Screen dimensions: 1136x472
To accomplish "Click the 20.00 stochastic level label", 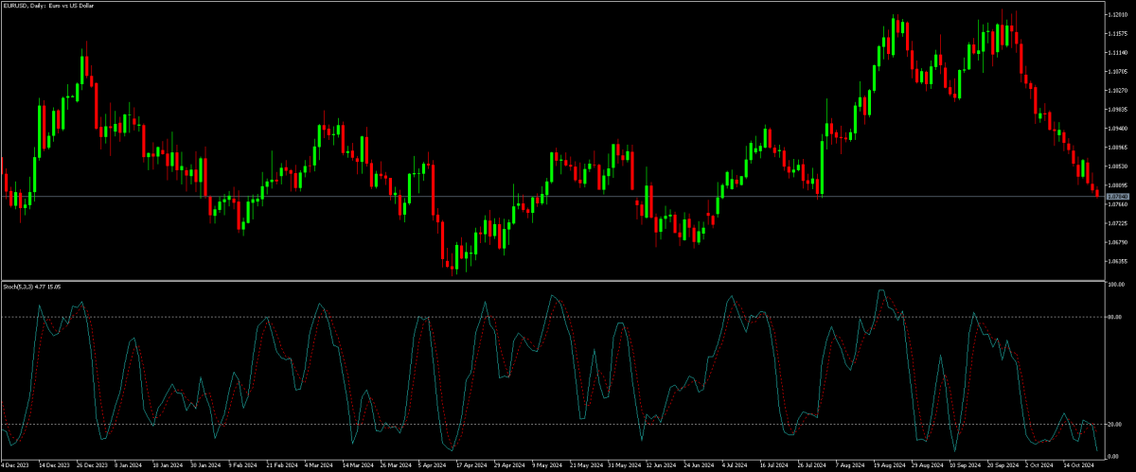I will 1115,424.
